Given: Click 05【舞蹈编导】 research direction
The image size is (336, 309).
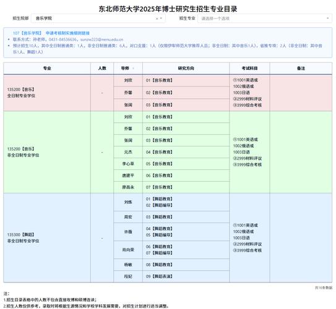Looking at the screenshot, I should [x=159, y=235].
